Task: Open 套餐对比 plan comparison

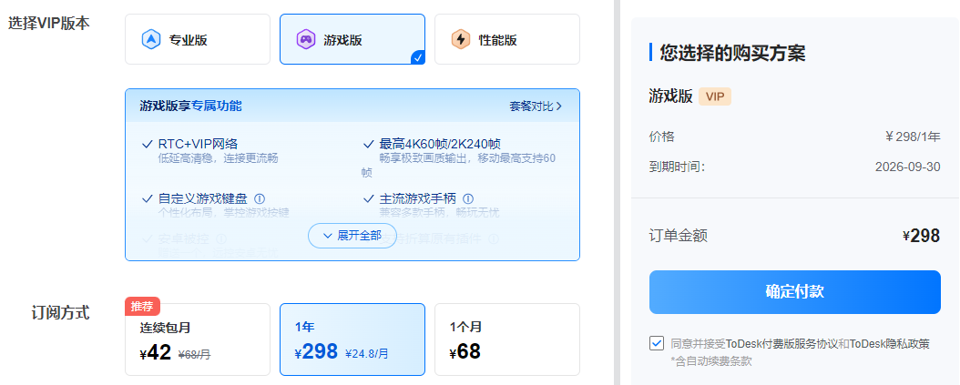Action: coord(536,106)
